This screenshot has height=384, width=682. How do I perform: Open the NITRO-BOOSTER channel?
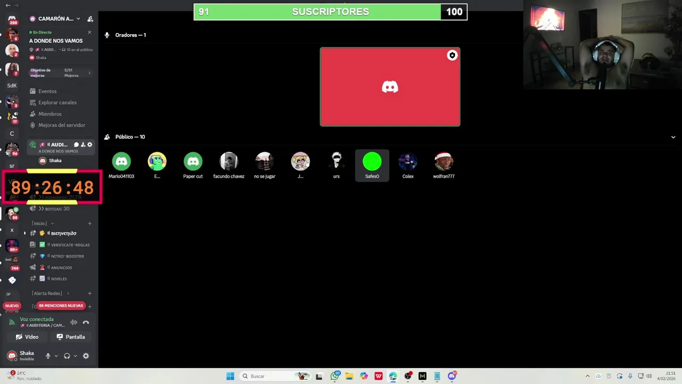coord(61,256)
